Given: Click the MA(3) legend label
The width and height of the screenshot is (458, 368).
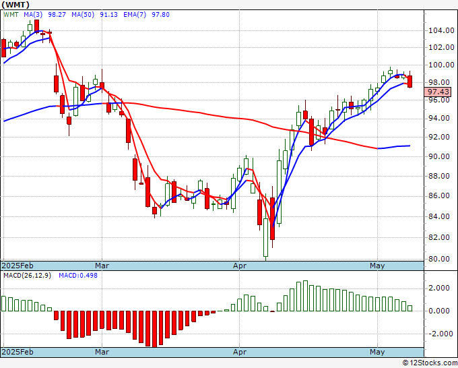Looking at the screenshot, I should point(33,15).
